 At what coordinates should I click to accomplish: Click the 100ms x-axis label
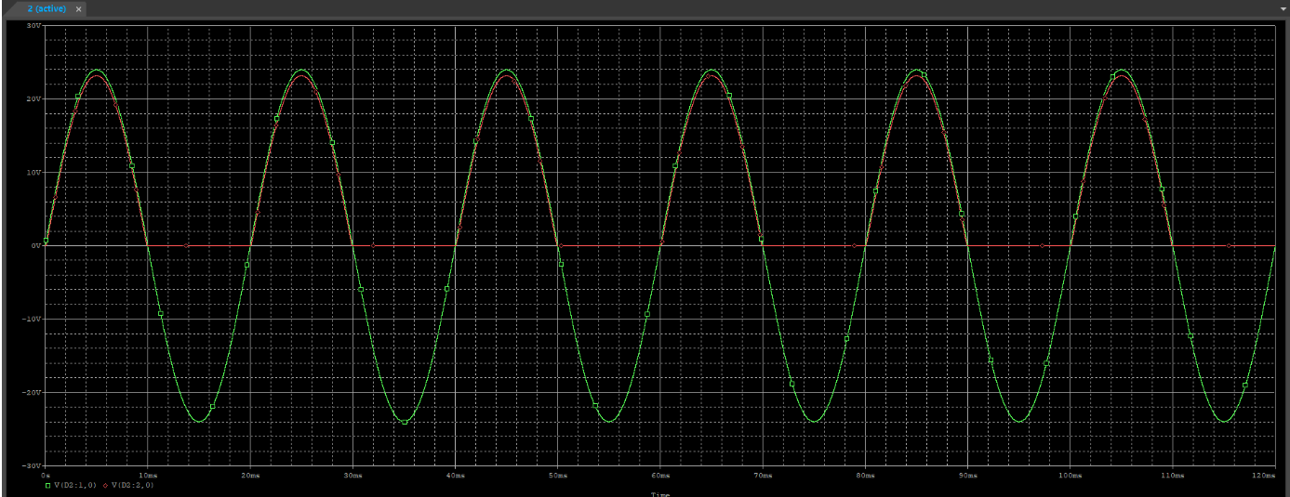1071,475
